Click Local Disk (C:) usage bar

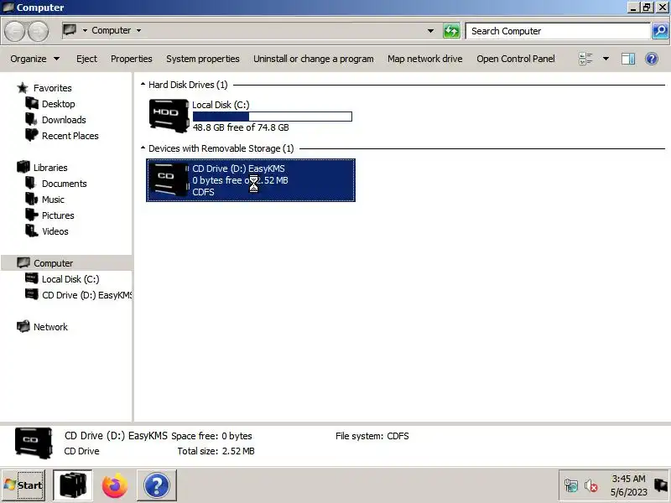(272, 117)
